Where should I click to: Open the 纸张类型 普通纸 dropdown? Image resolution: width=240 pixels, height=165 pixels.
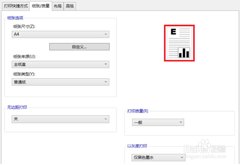pos(60,82)
